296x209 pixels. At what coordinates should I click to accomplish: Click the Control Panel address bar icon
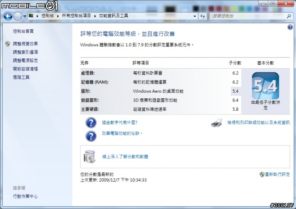click(x=31, y=16)
